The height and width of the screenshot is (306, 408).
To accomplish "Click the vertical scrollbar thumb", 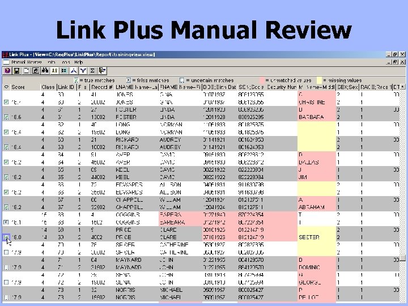I will coord(403,258).
